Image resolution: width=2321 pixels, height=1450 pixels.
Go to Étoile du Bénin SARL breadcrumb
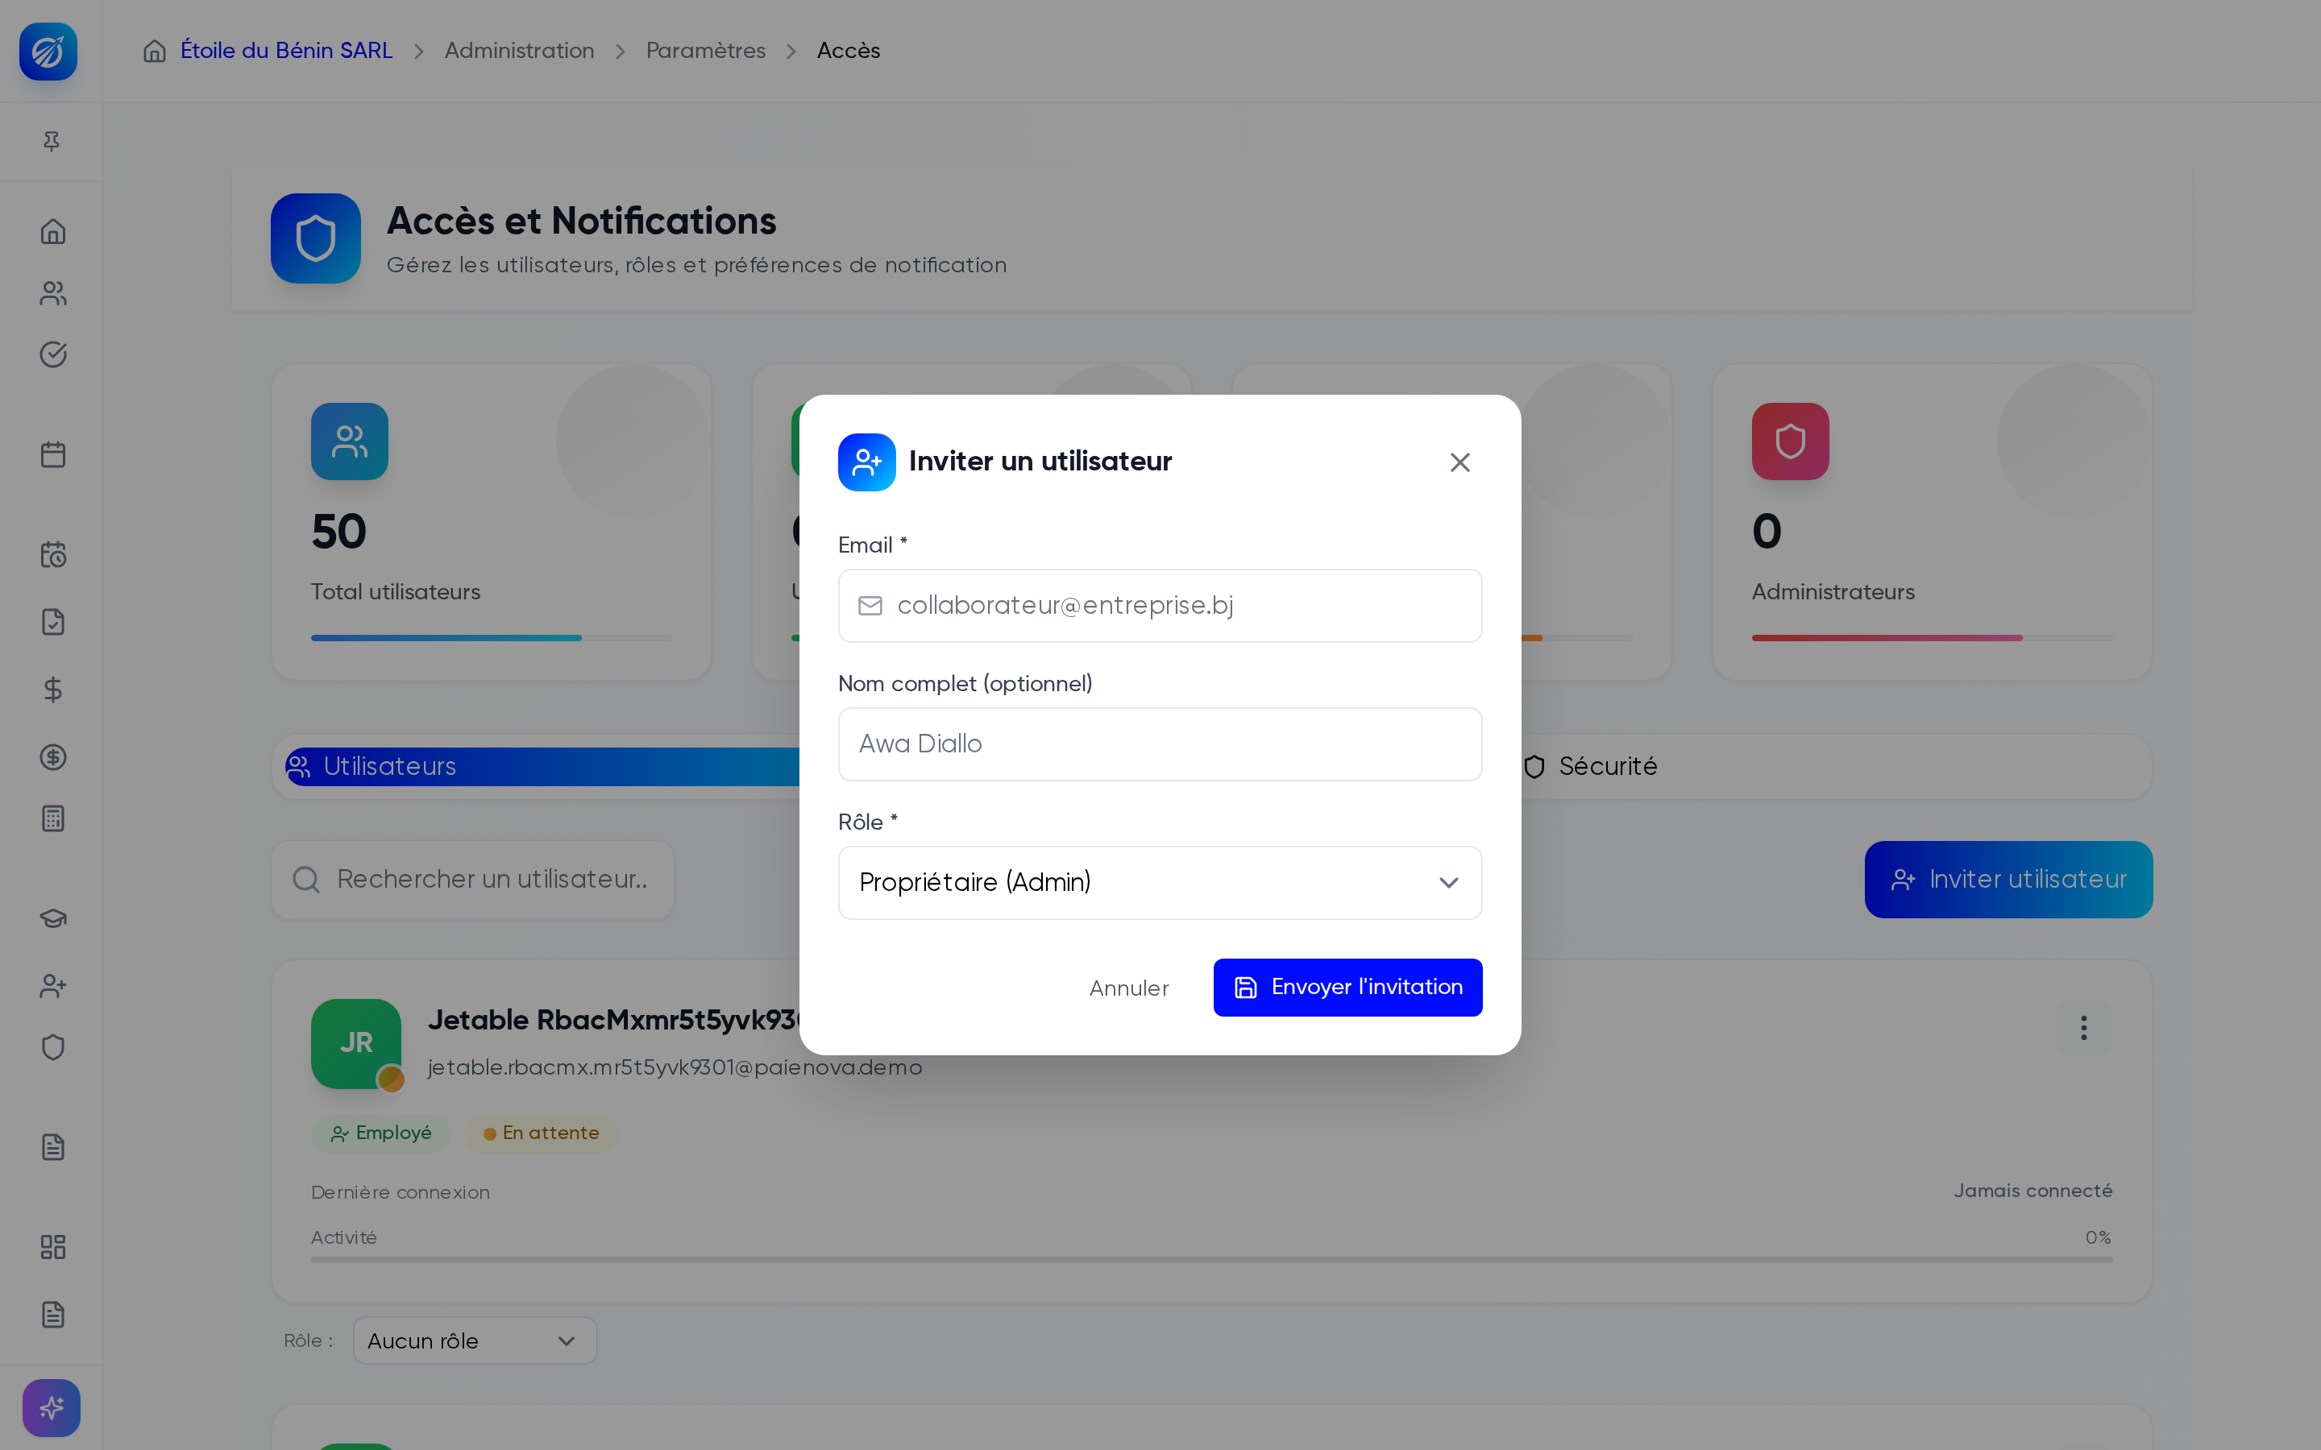(287, 51)
